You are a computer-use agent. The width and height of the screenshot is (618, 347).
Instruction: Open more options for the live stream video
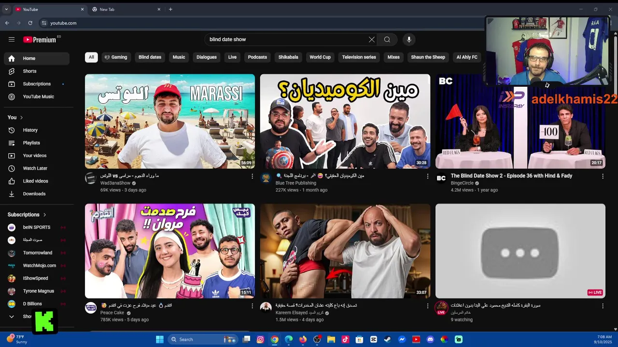coord(603,306)
